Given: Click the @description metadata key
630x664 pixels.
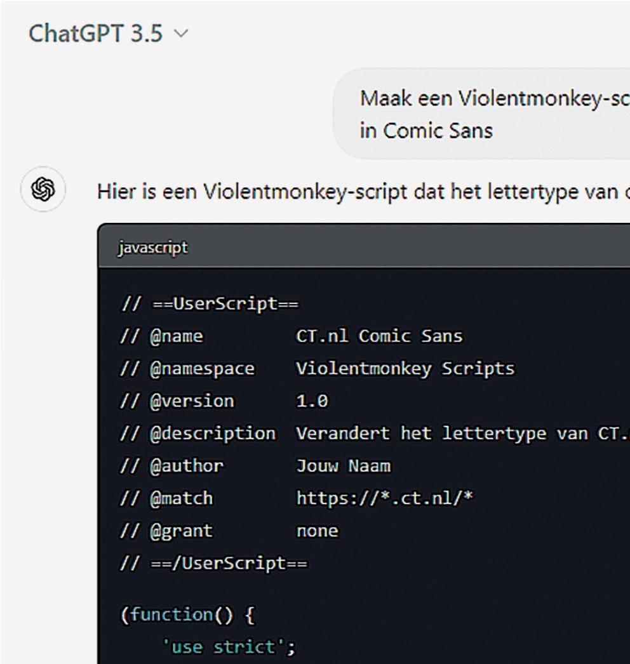Looking at the screenshot, I should click(x=212, y=434).
